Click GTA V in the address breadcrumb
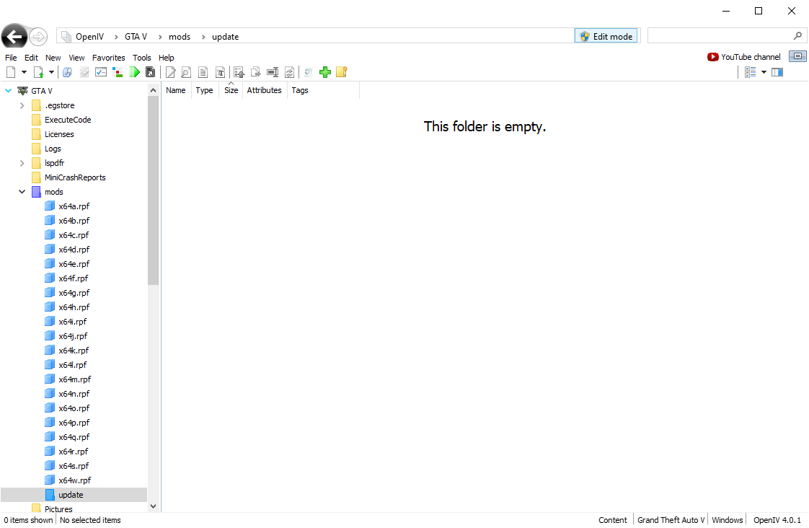This screenshot has width=809, height=528. (136, 37)
